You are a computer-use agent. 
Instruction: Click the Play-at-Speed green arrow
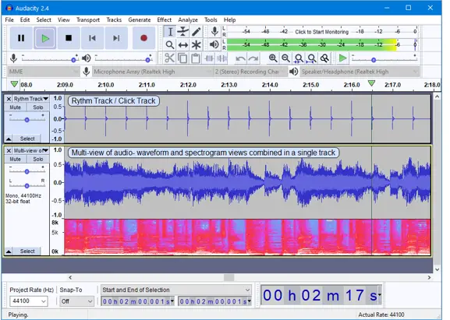tap(342, 58)
